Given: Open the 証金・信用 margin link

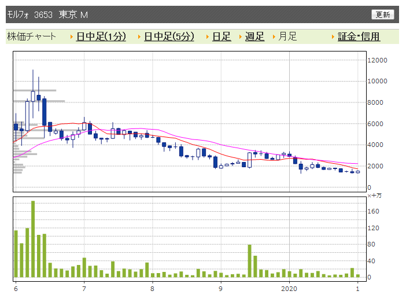Looking at the screenshot, I should tap(359, 36).
